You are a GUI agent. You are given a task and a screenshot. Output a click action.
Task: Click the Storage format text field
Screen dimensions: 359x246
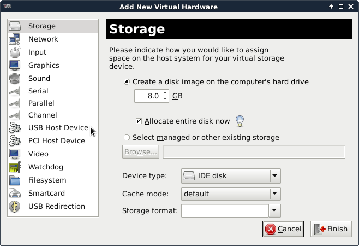point(224,210)
